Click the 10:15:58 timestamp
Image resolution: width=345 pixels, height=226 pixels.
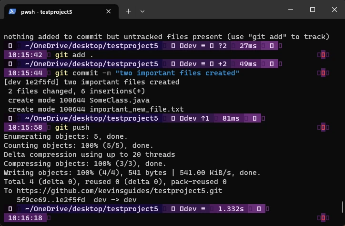pyautogui.click(x=25, y=127)
